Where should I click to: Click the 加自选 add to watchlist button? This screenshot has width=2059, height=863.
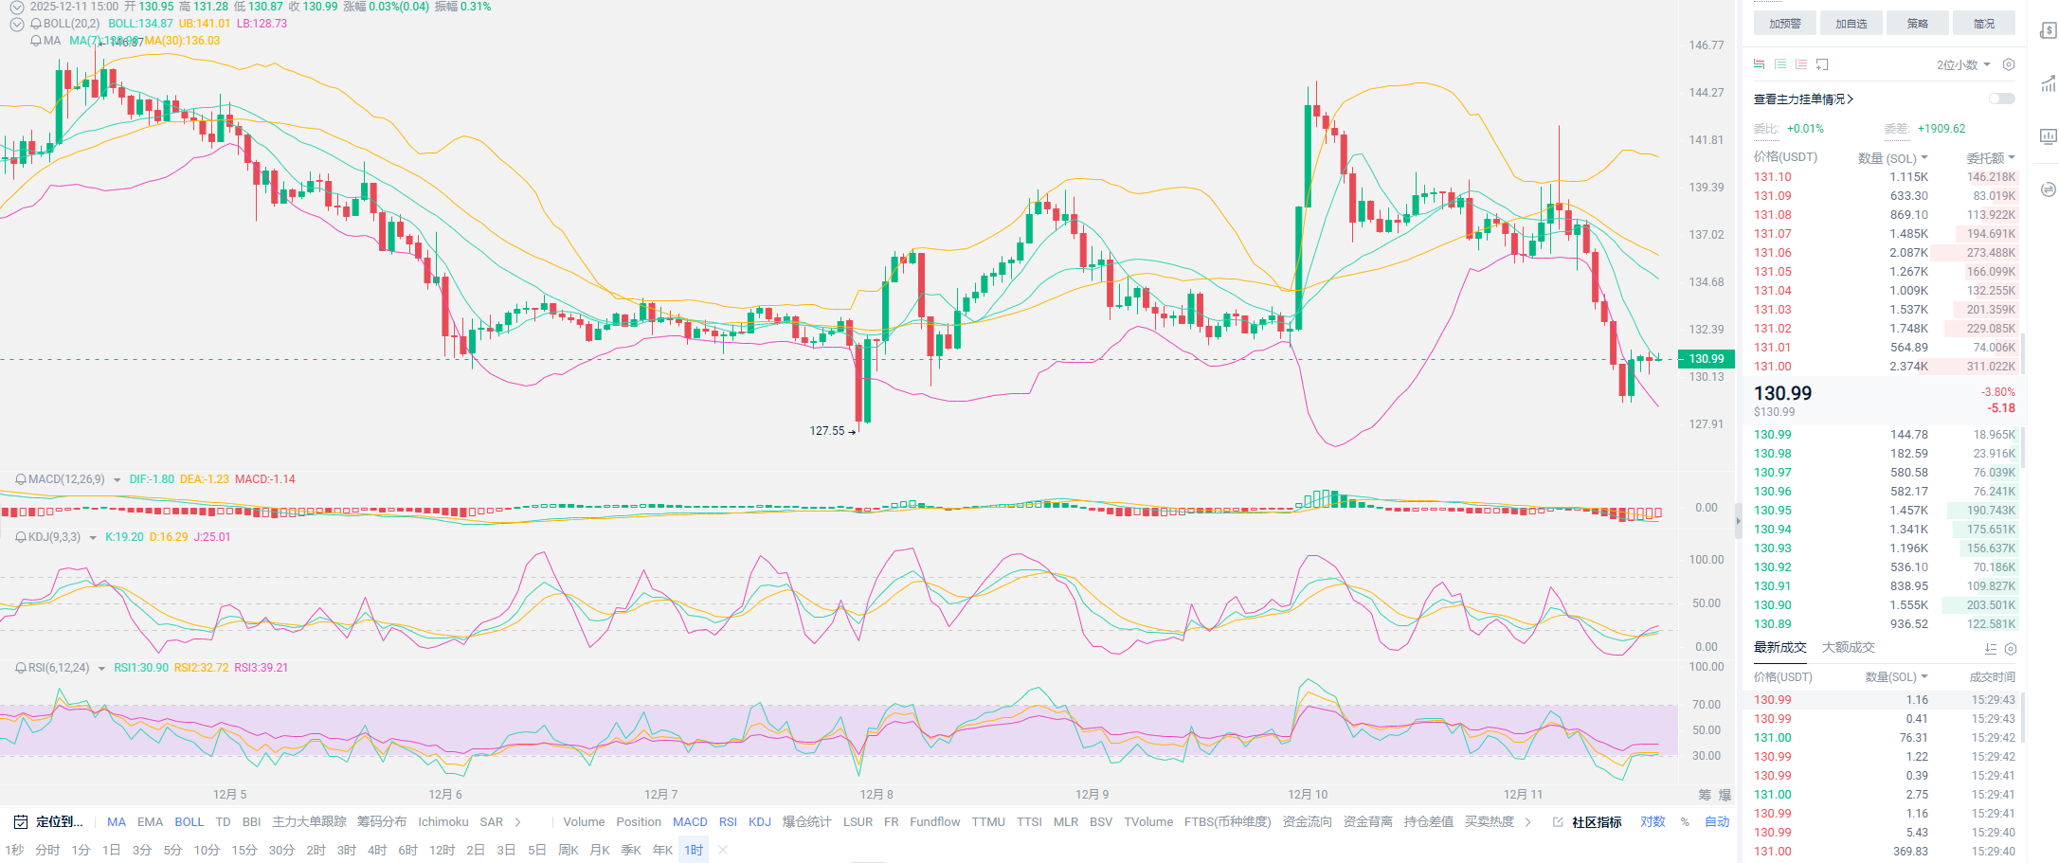[1851, 24]
